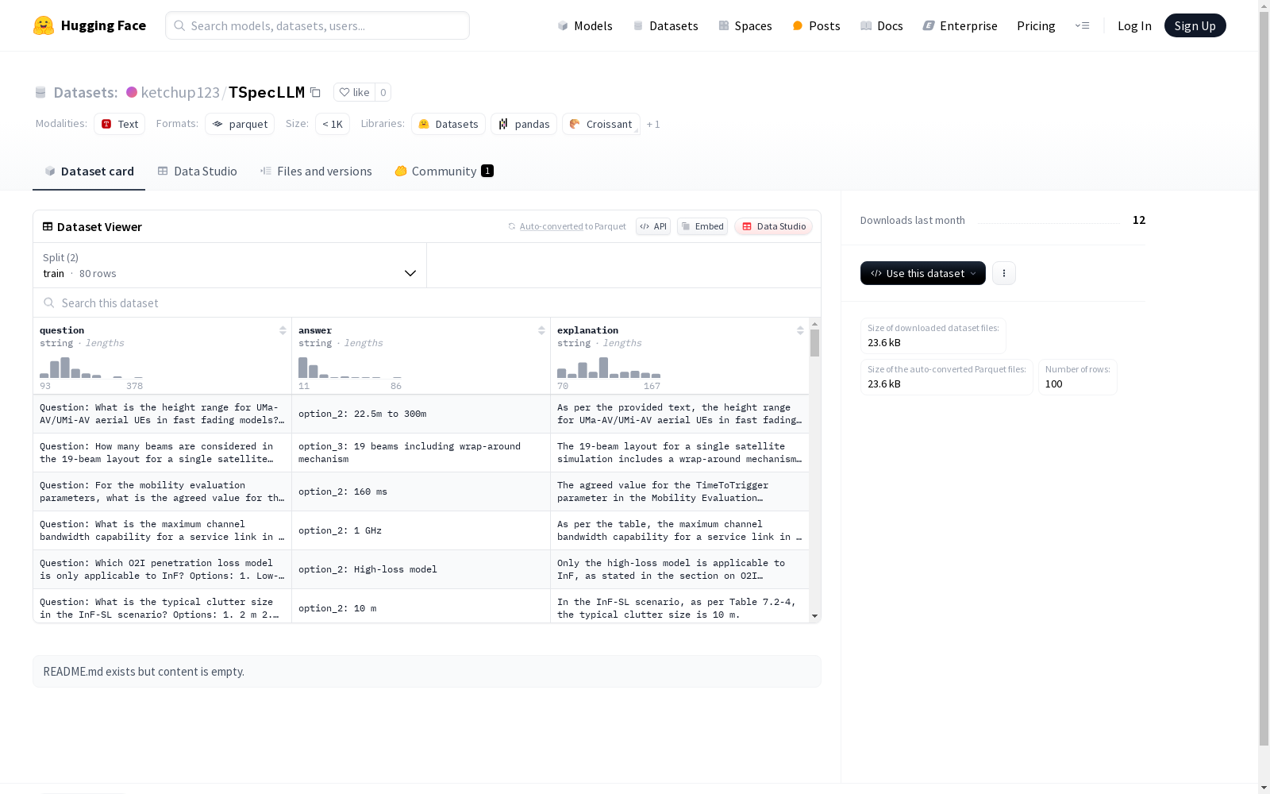The height and width of the screenshot is (794, 1270).
Task: Sort the question column
Action: [283, 330]
